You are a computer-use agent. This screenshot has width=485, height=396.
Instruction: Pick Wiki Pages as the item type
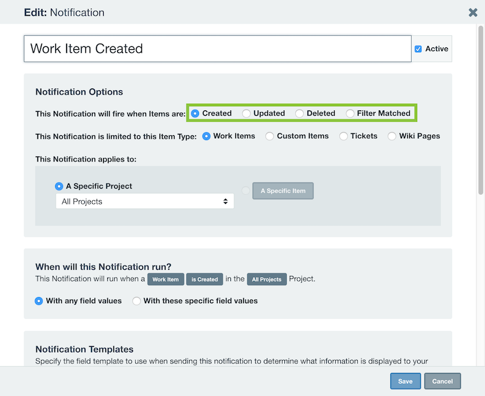392,136
